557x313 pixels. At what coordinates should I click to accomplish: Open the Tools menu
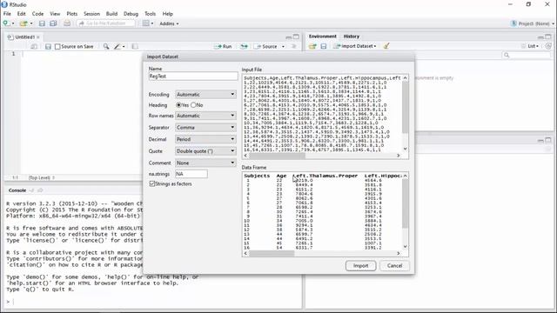coord(150,14)
